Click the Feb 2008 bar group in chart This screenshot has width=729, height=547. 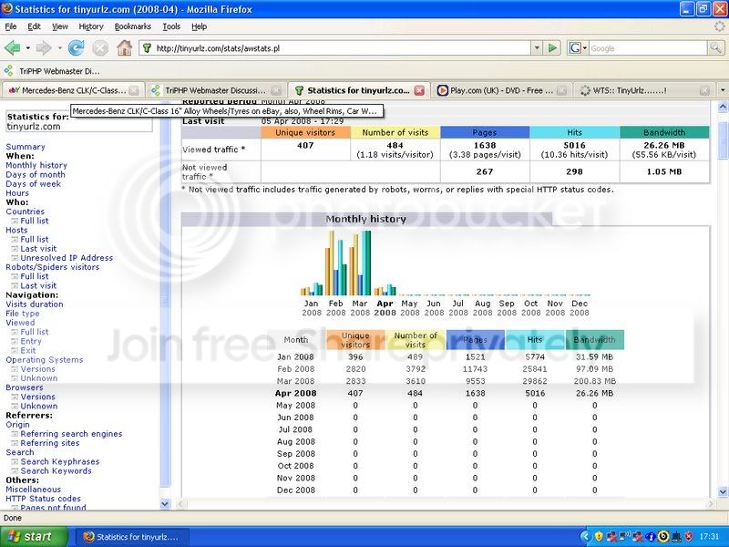[335, 263]
